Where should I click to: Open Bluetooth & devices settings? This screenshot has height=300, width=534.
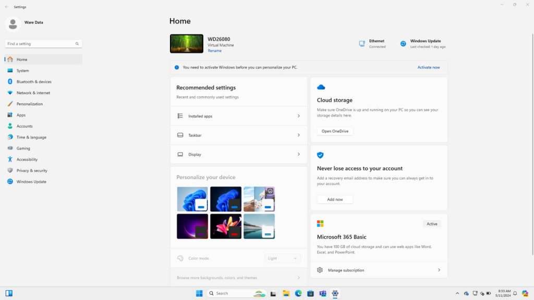[x=43, y=82]
